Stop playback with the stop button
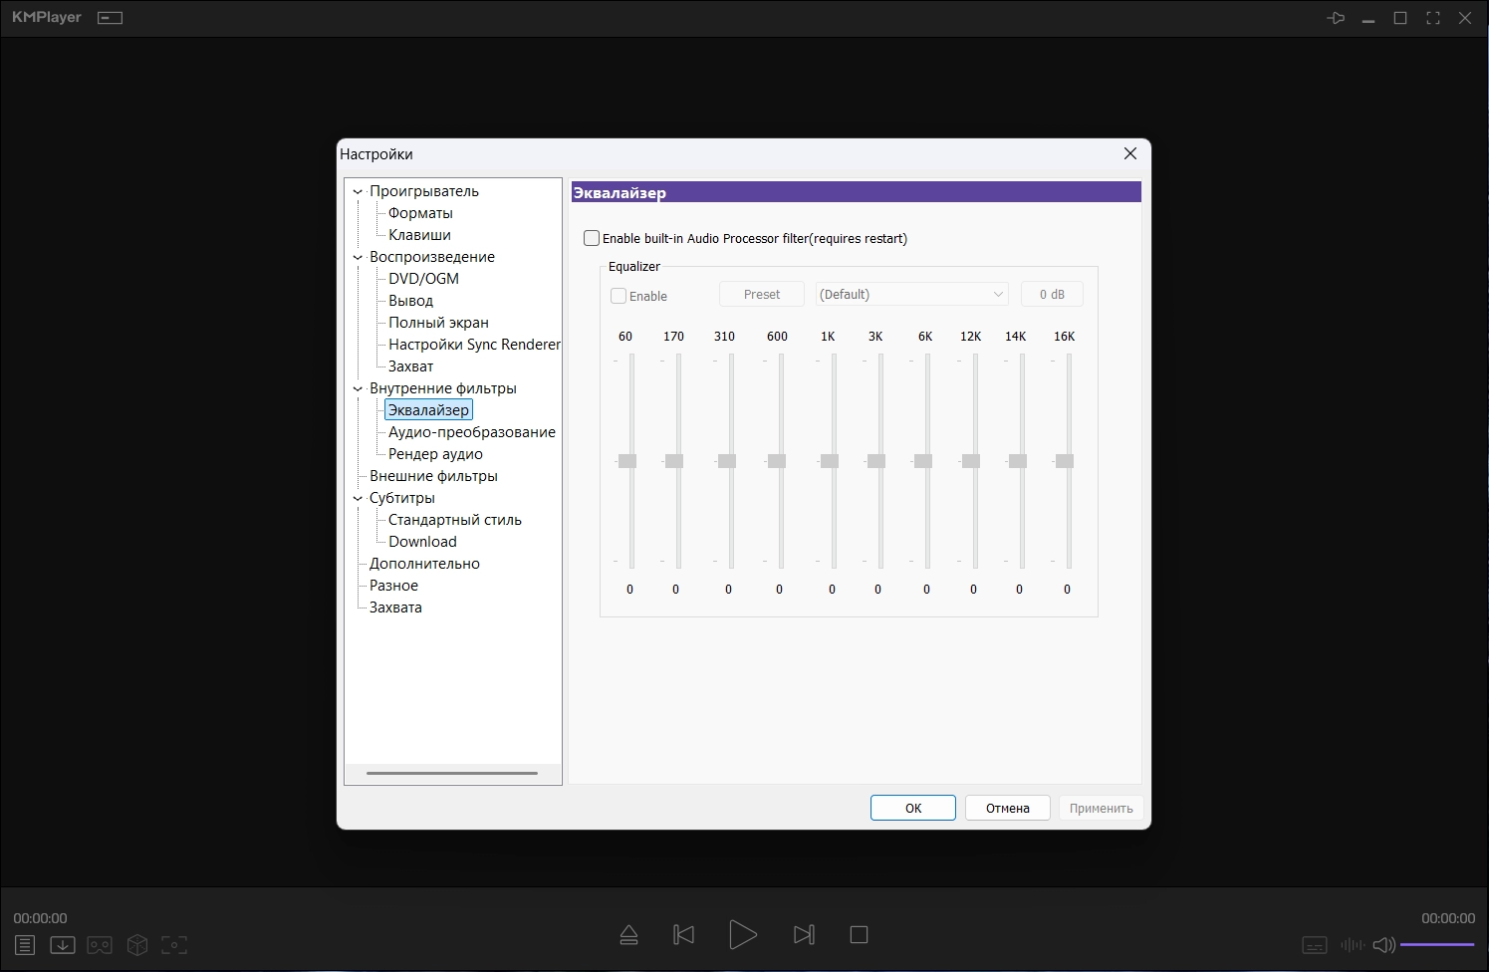Image resolution: width=1489 pixels, height=972 pixels. point(859,934)
